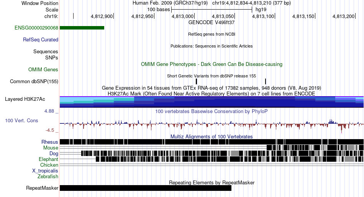The image size is (364, 197).
Task: Click Repeating Elements by RepeatMasker title
Action: click(212, 182)
